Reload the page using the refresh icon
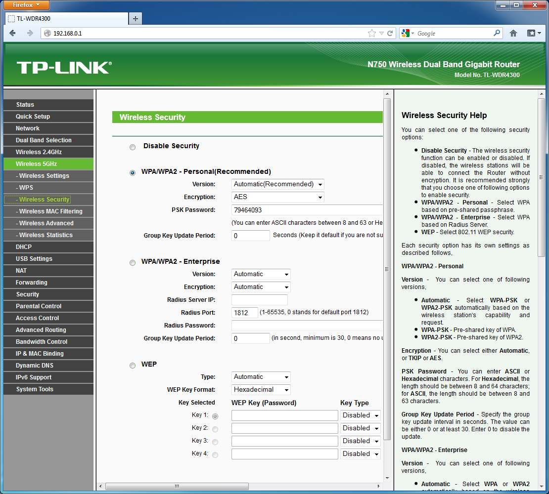This screenshot has width=549, height=494. click(x=390, y=33)
